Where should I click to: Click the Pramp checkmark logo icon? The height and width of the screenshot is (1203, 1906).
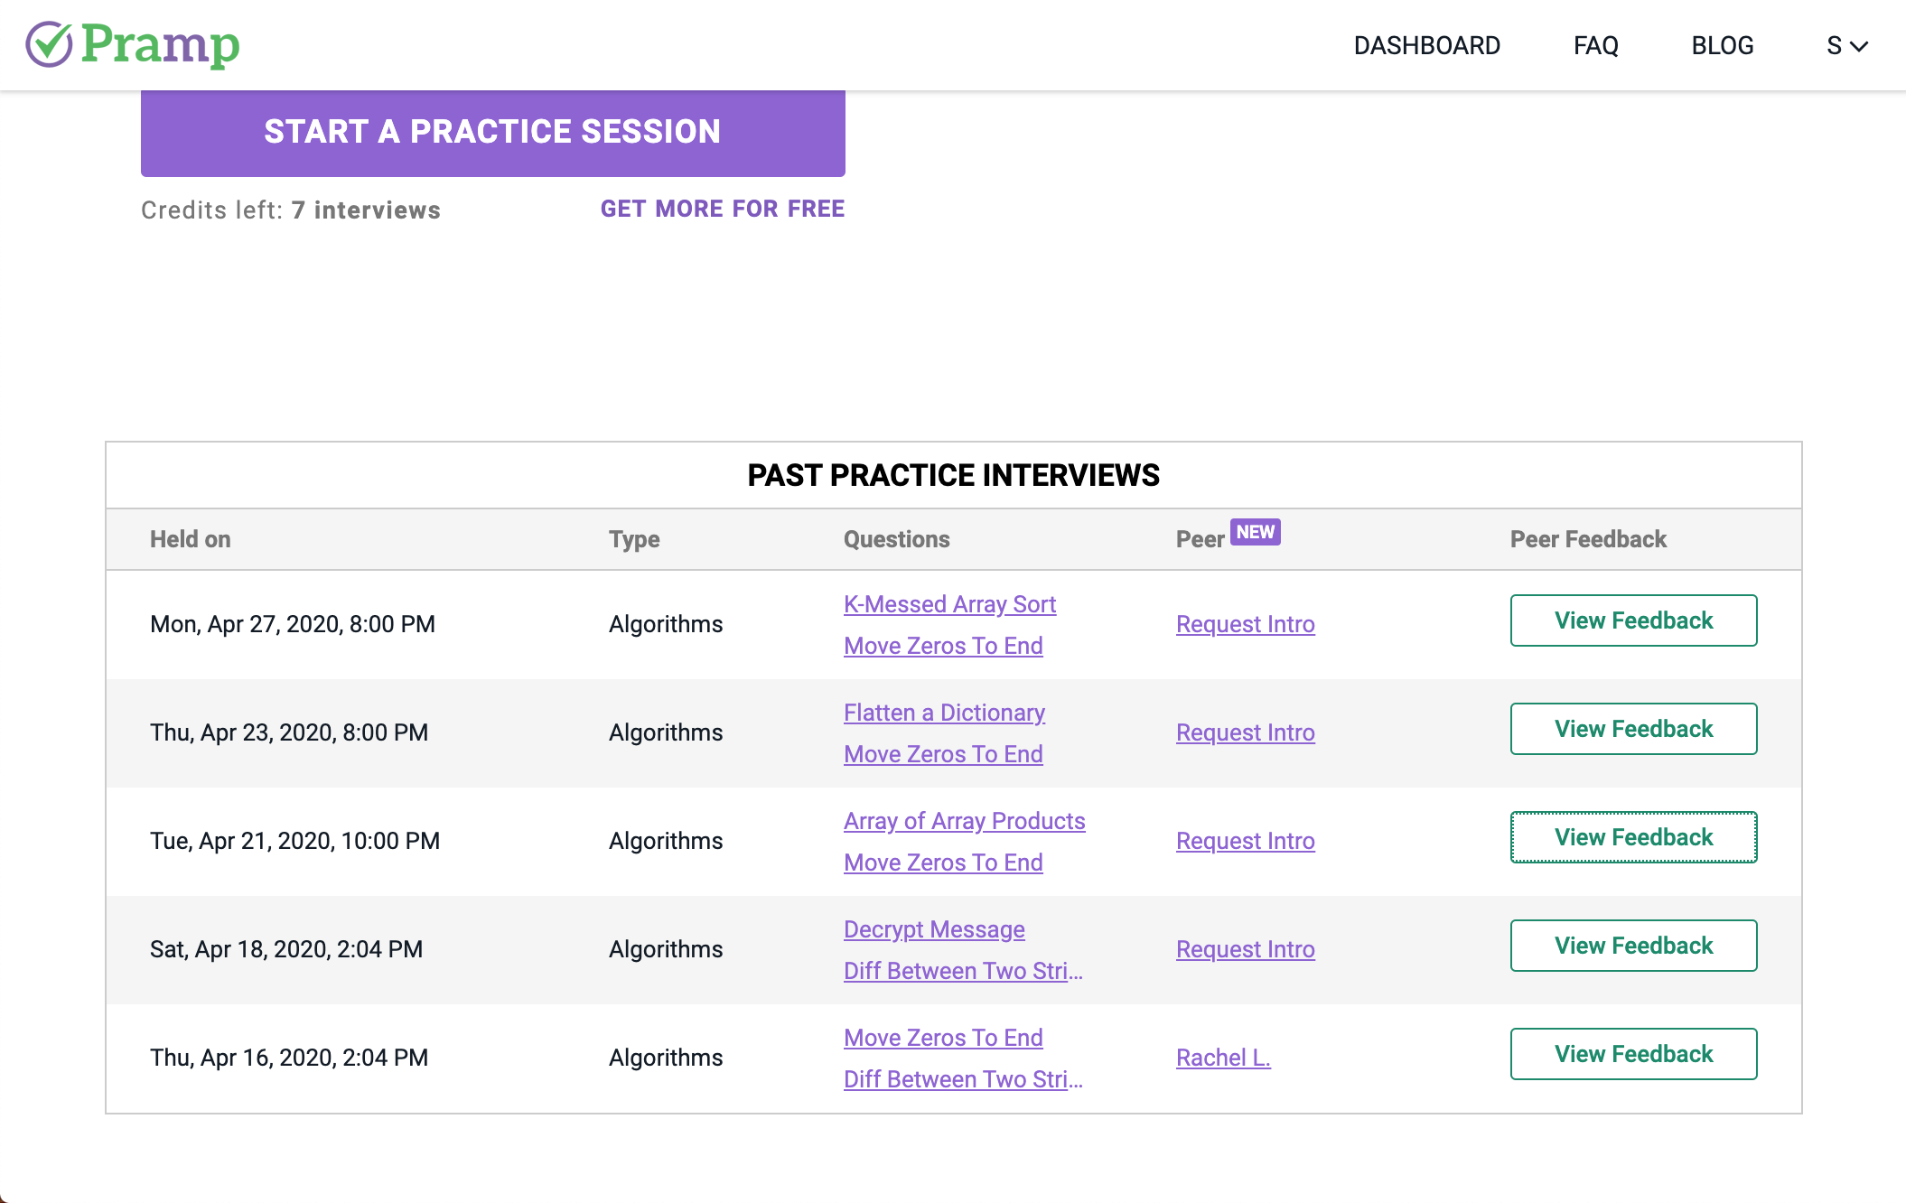[x=49, y=44]
